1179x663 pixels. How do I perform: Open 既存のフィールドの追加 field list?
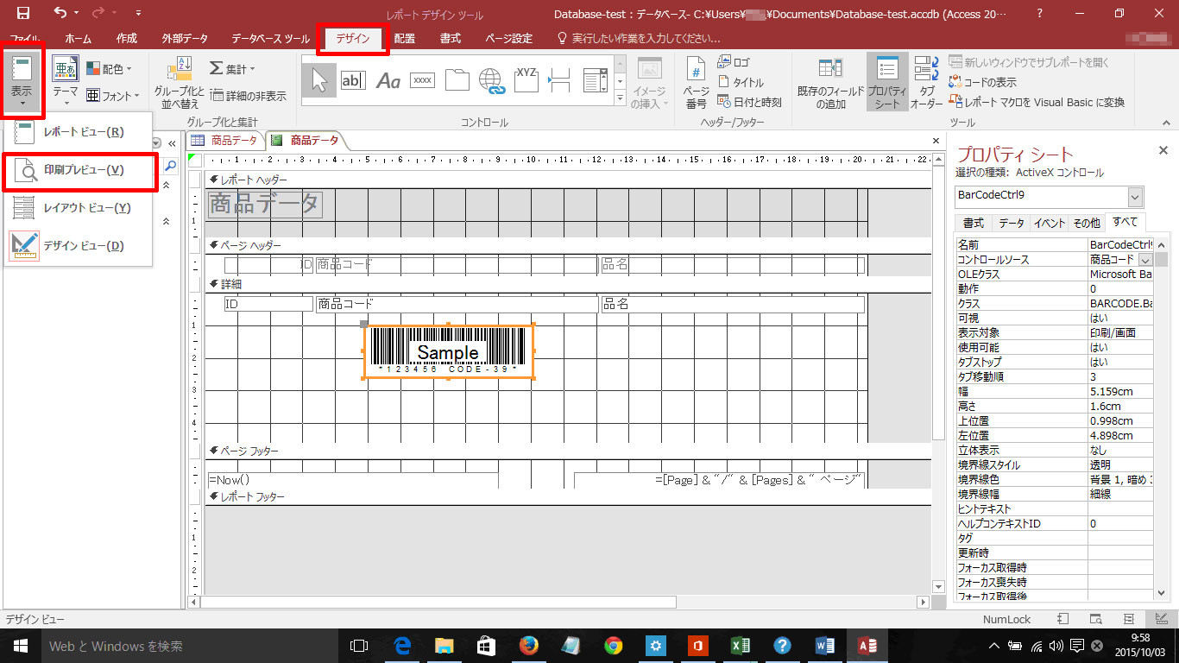(829, 84)
